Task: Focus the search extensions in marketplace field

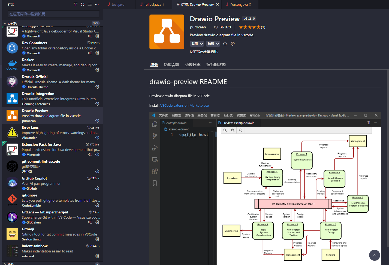Action: [54, 14]
